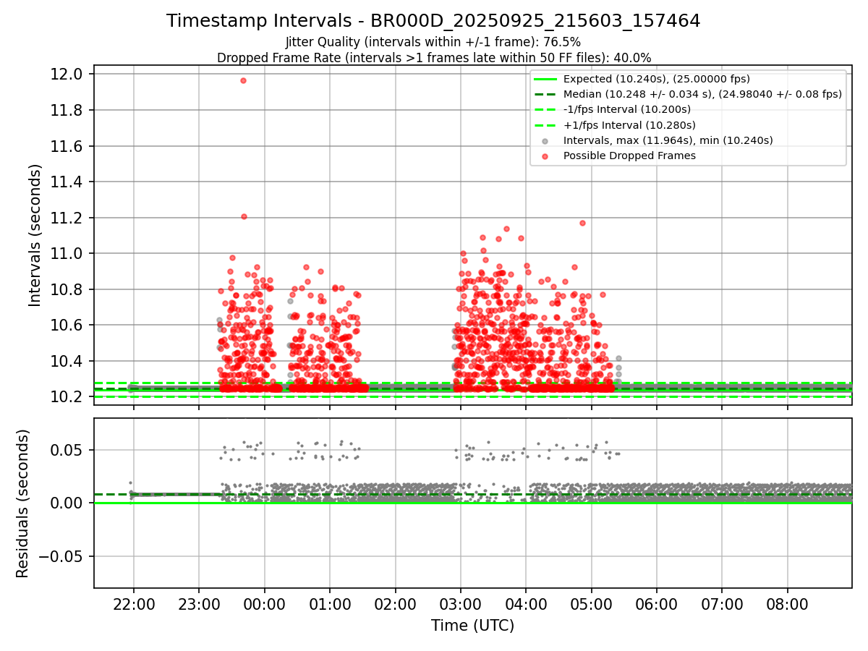
Task: Click the y-axis tick label '10.4'
Action: point(67,361)
